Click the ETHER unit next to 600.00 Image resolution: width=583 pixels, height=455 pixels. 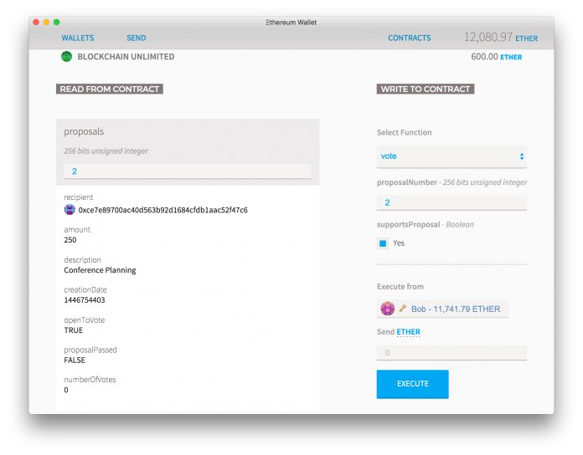[x=511, y=57]
